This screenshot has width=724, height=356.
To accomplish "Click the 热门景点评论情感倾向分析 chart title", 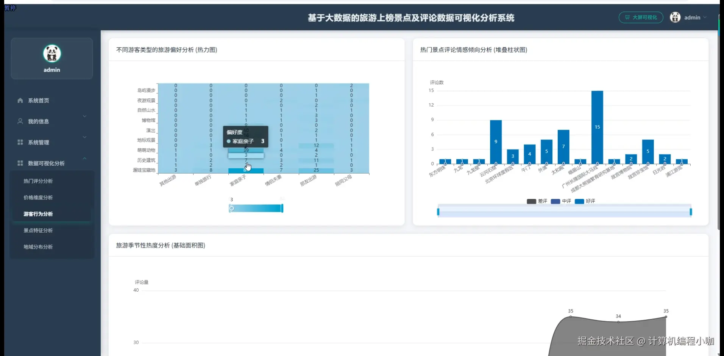I will pos(474,50).
